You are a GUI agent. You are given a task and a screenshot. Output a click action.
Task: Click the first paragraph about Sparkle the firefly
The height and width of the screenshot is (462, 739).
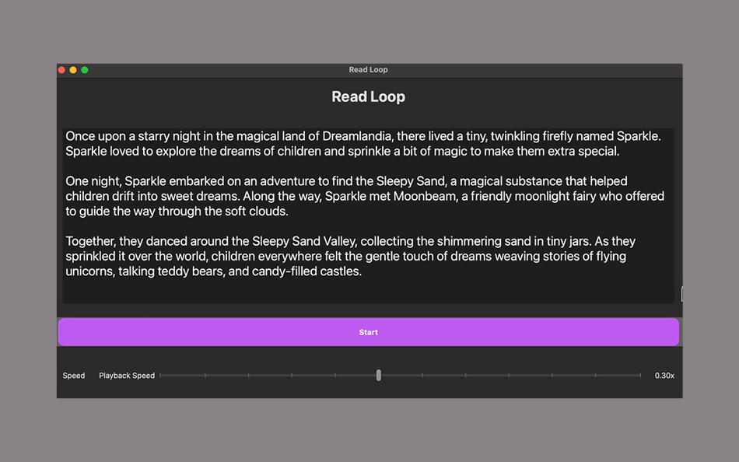(x=366, y=143)
